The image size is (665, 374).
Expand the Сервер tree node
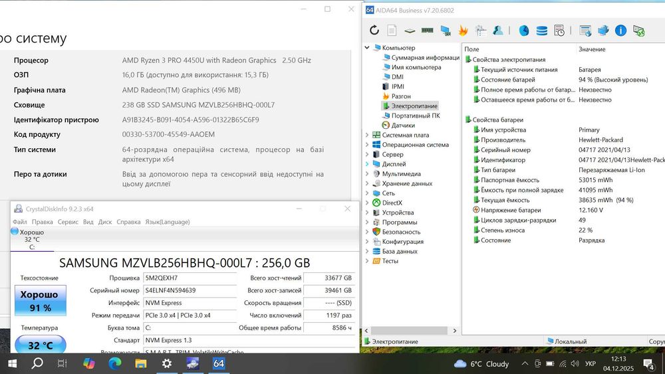(x=367, y=155)
